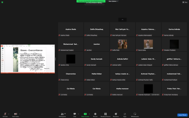Select the Muhammad Sadam tile
The width and height of the screenshot is (189, 118).
coord(71,44)
